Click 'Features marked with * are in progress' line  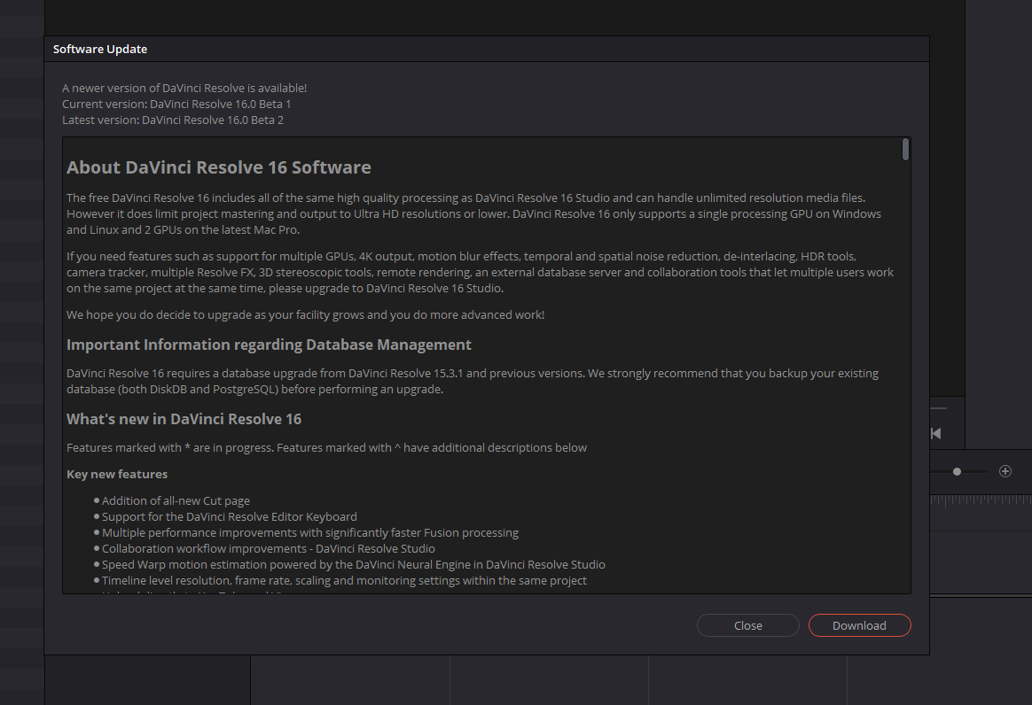point(326,448)
